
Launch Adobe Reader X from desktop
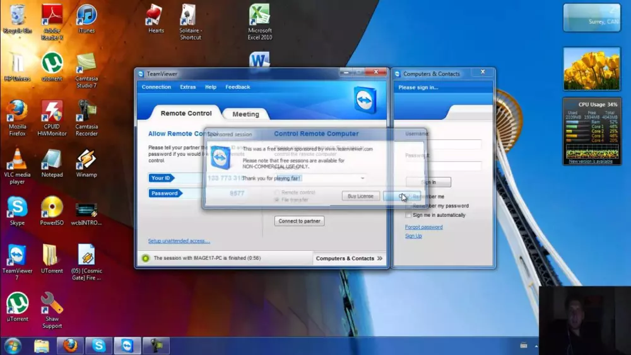click(x=52, y=21)
